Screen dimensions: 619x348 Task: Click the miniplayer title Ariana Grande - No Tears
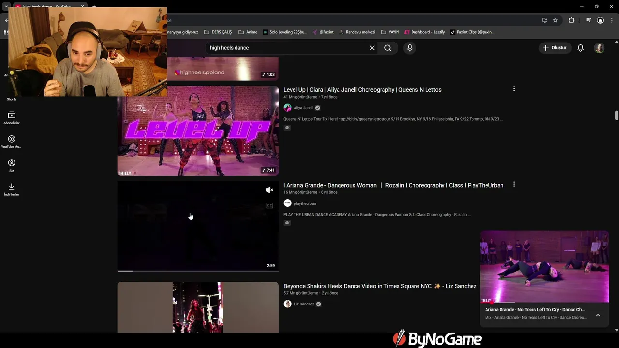click(535, 310)
